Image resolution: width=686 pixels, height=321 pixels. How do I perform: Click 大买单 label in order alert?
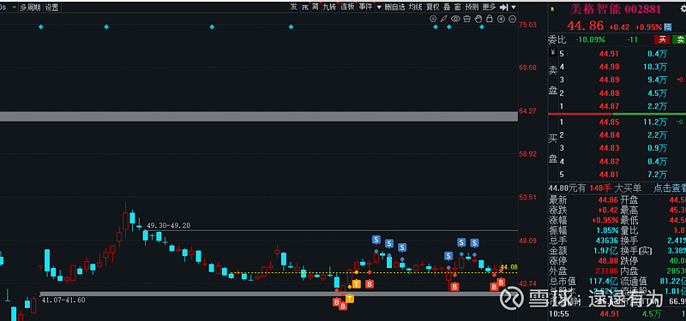pos(628,188)
